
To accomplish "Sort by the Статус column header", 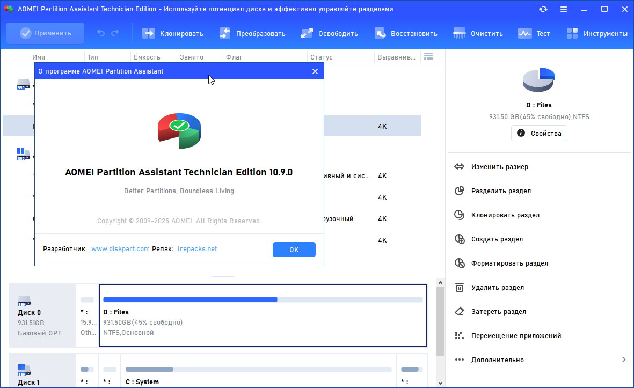I will (x=322, y=57).
